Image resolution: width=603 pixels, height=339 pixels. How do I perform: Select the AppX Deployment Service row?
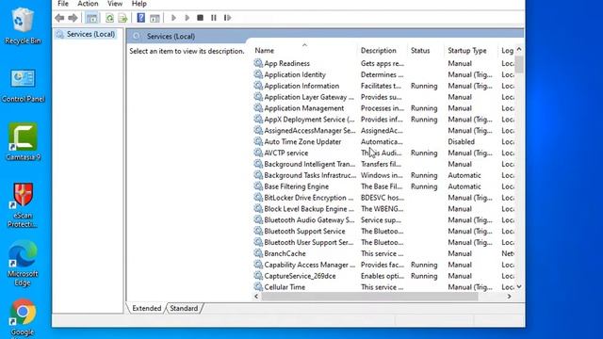pyautogui.click(x=309, y=120)
